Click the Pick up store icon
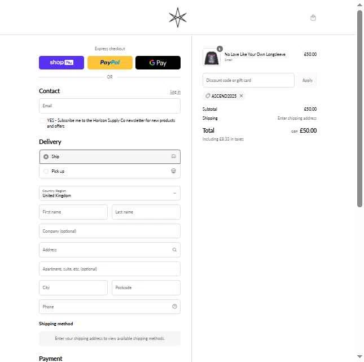This screenshot has height=362, width=364. 173,171
